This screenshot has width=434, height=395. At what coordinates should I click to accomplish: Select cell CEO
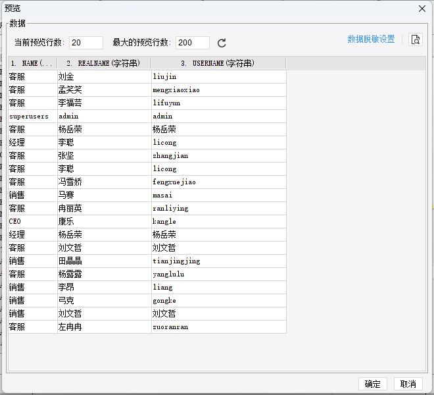[x=33, y=221]
